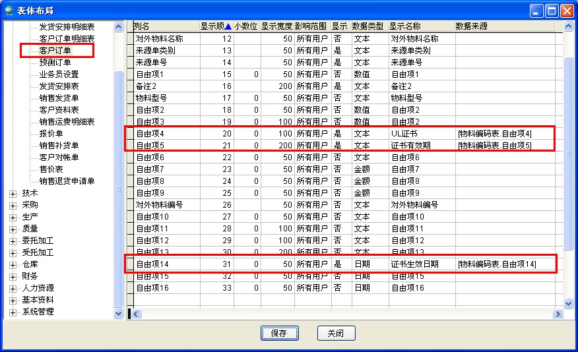Select 客户订单 in the tree
This screenshot has width=578, height=352.
(x=55, y=51)
